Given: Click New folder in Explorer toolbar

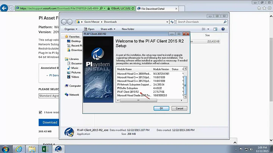Looking at the screenshot, I should (128, 29).
